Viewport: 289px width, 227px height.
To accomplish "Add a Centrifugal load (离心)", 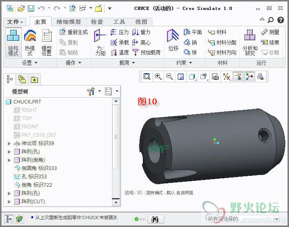I will (141, 42).
